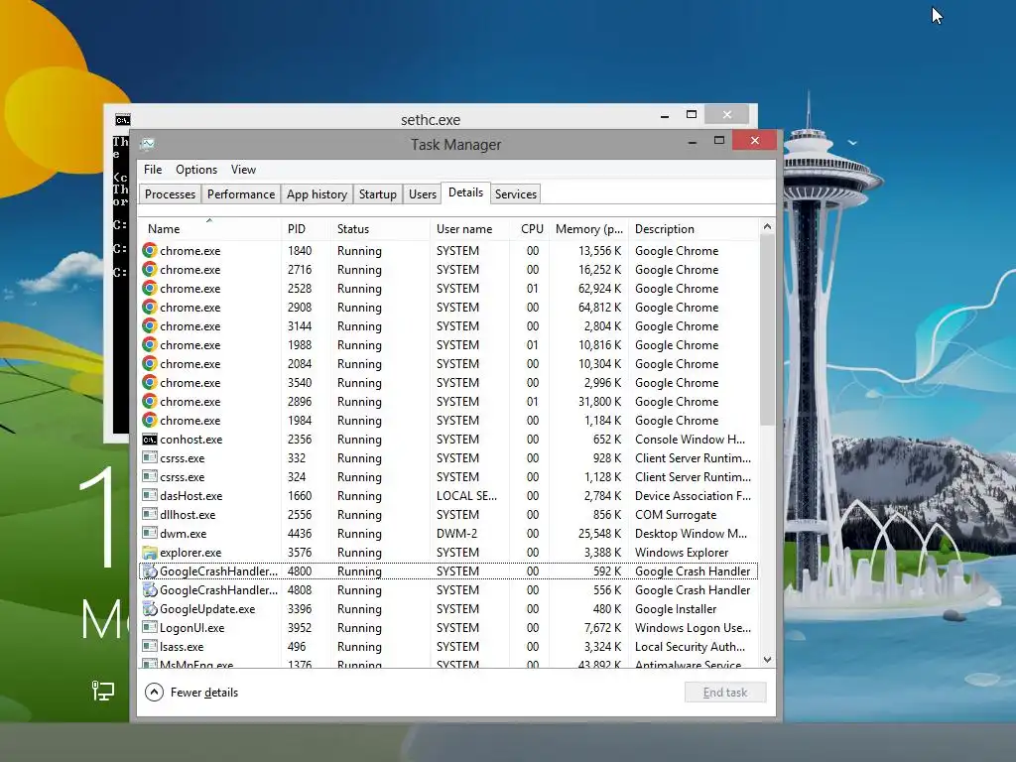Screen dimensions: 1016x762
Task: Switch to the Startup tab
Action: [x=378, y=193]
